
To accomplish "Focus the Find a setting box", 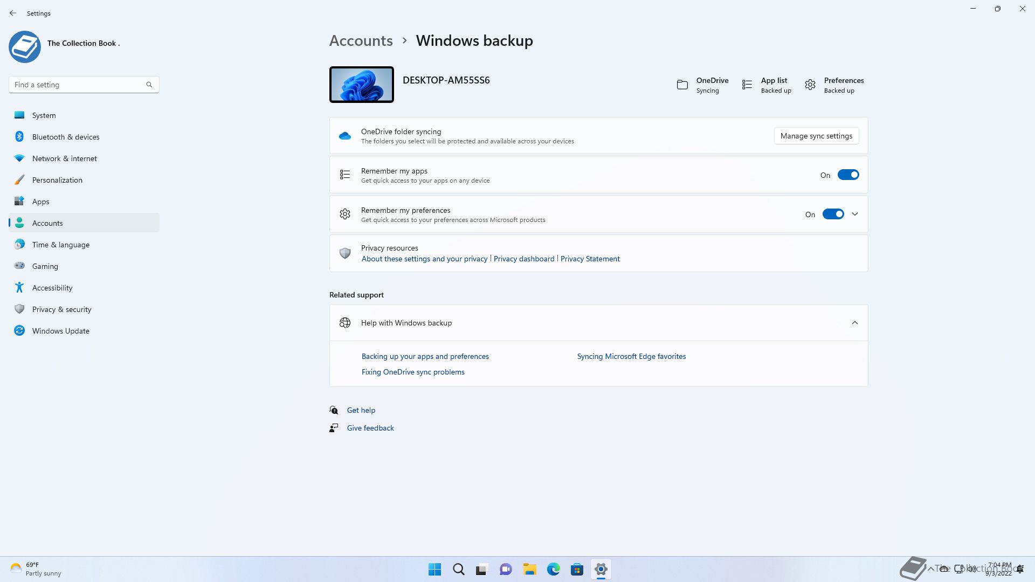I will 84,85.
